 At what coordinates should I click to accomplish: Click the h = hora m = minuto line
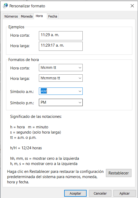(x=29, y=127)
